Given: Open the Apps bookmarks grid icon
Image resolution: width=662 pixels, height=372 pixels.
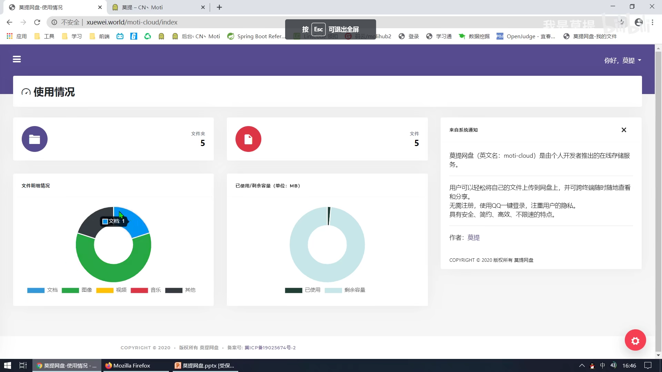Looking at the screenshot, I should coord(10,36).
